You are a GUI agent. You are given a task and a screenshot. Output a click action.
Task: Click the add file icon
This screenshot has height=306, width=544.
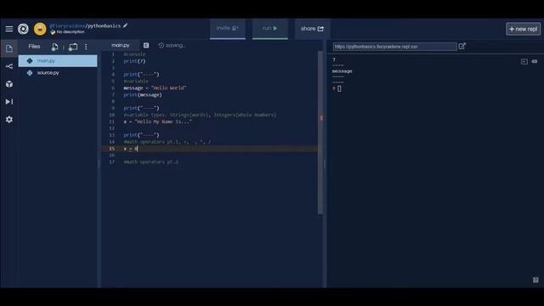tap(54, 47)
